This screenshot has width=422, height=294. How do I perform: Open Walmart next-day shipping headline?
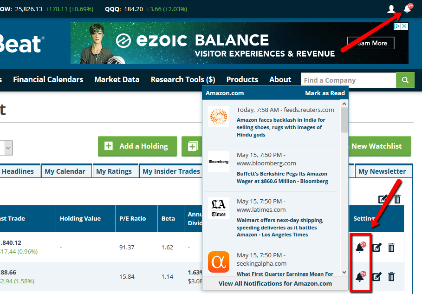[280, 228]
